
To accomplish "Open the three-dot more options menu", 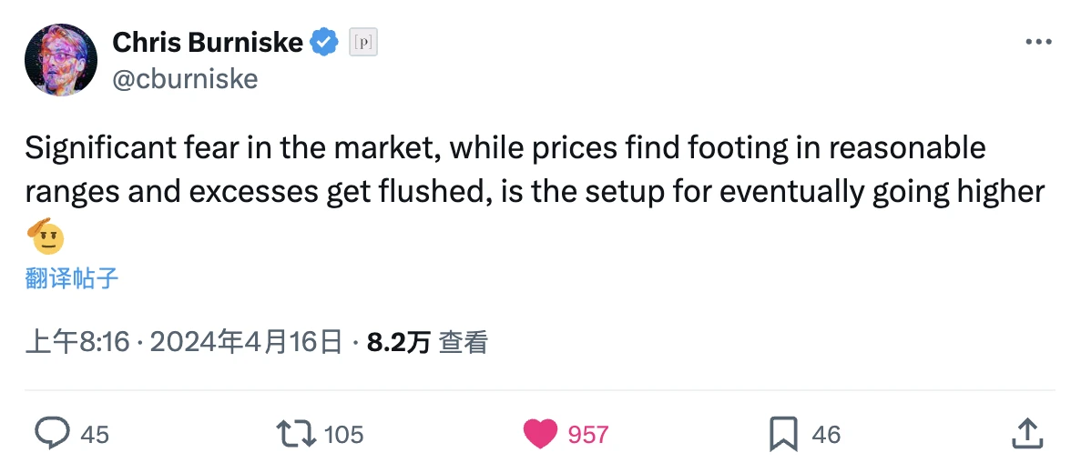I will pyautogui.click(x=1038, y=42).
